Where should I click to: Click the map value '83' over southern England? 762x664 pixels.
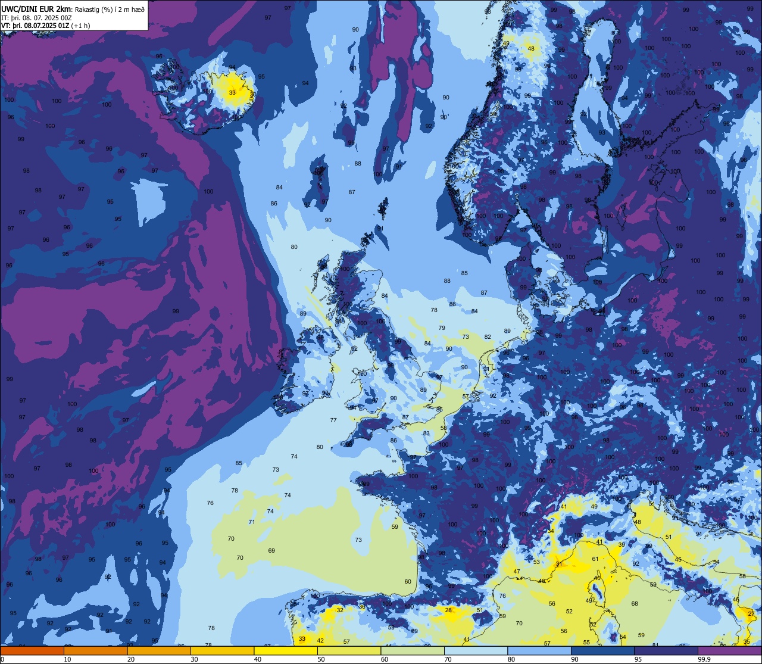pos(426,433)
